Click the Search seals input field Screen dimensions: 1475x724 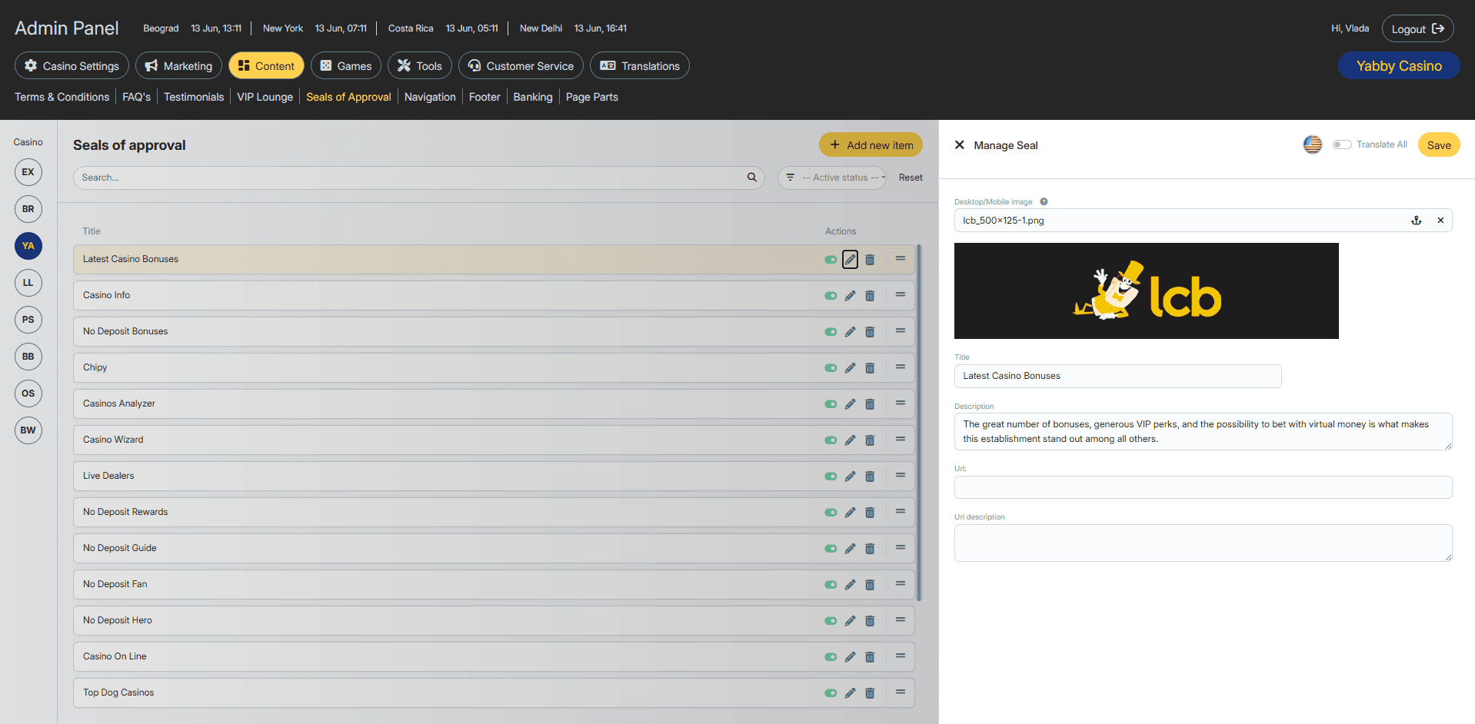pyautogui.click(x=419, y=178)
